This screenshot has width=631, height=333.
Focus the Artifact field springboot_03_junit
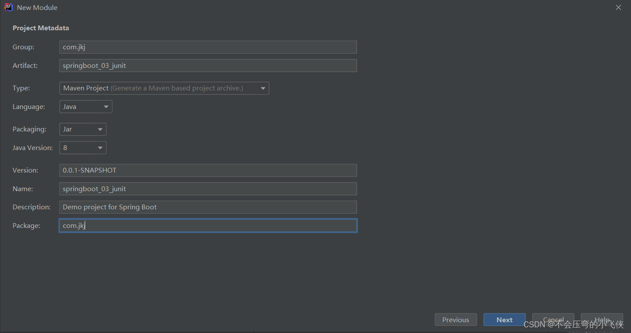click(208, 66)
